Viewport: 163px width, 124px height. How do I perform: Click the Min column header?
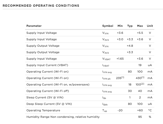pyautogui.click(x=120, y=26)
